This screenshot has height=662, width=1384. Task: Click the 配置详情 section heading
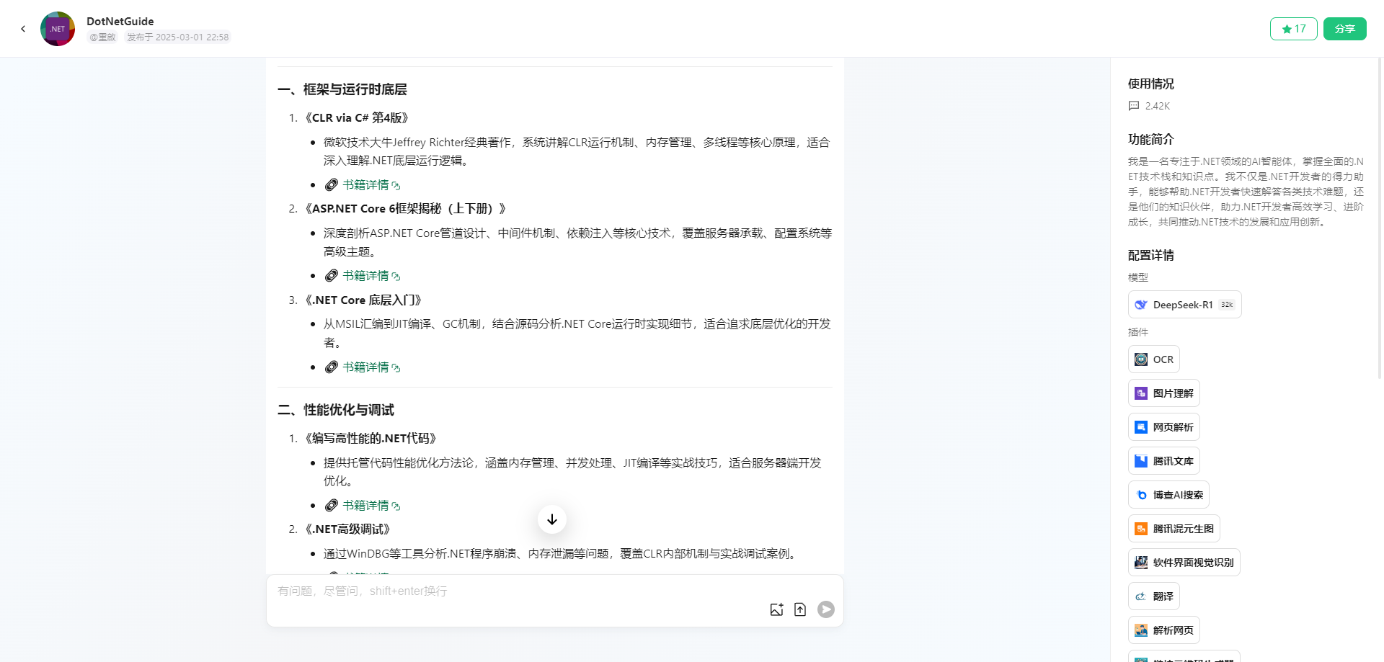[1151, 255]
